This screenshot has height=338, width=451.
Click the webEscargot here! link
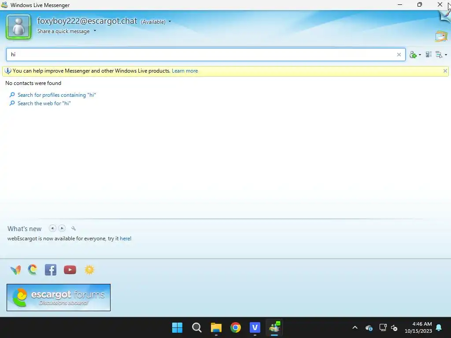point(126,239)
